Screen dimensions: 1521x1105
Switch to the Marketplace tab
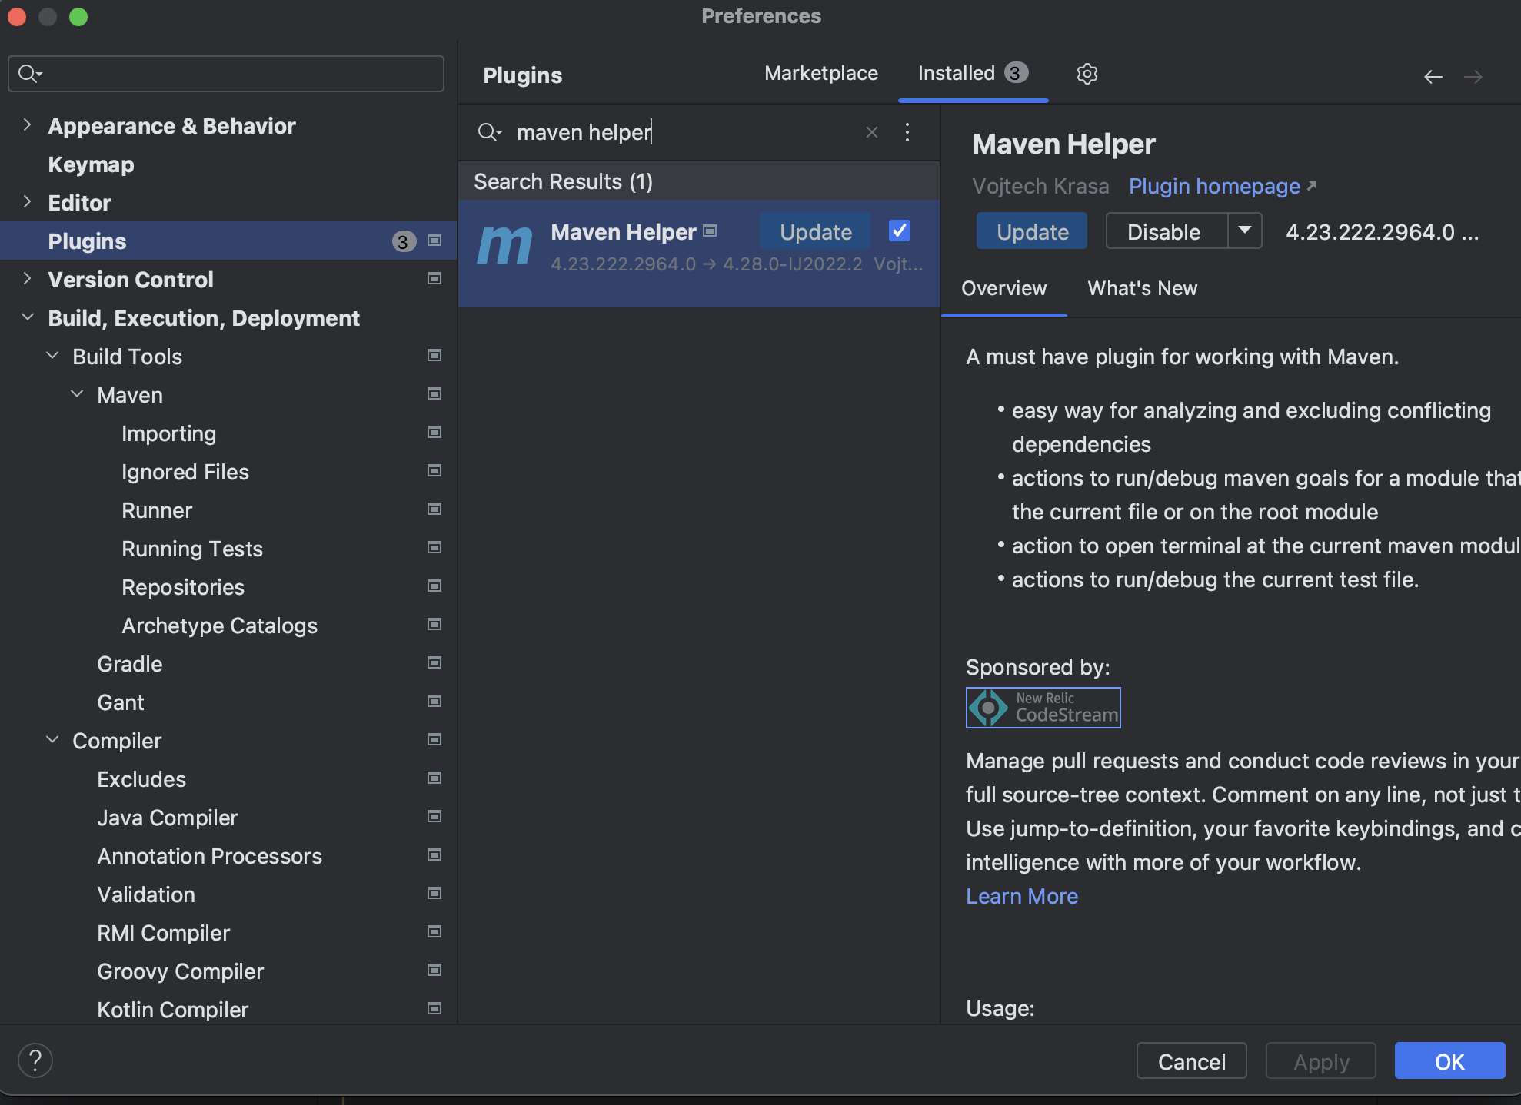pyautogui.click(x=820, y=74)
